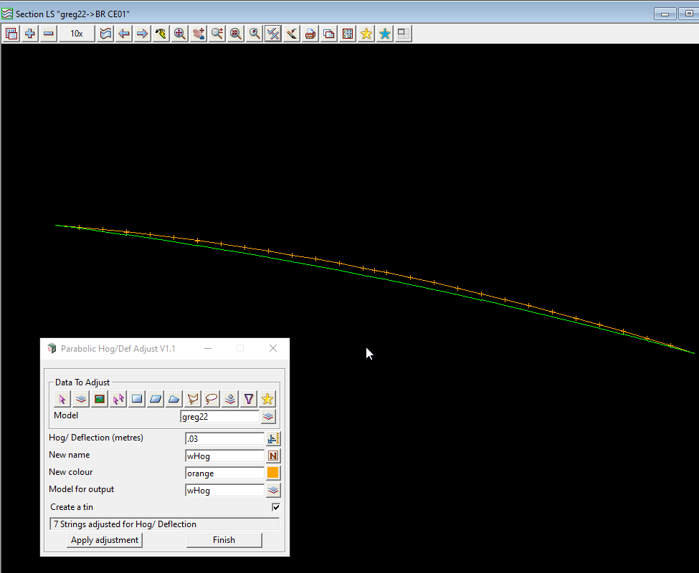Screen dimensions: 699x573
Task: Click the 10x exaggeration button
Action: tap(76, 34)
